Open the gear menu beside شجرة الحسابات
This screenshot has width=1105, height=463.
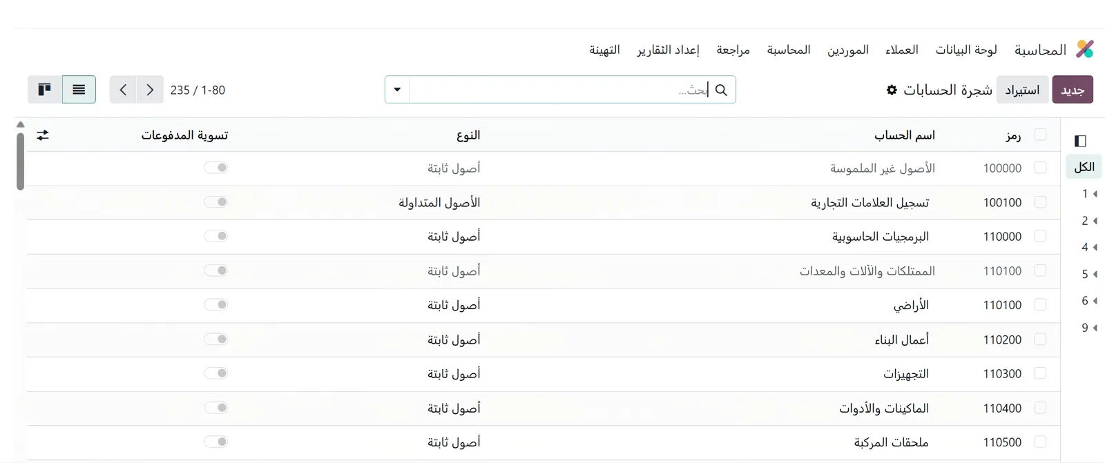[x=892, y=90]
